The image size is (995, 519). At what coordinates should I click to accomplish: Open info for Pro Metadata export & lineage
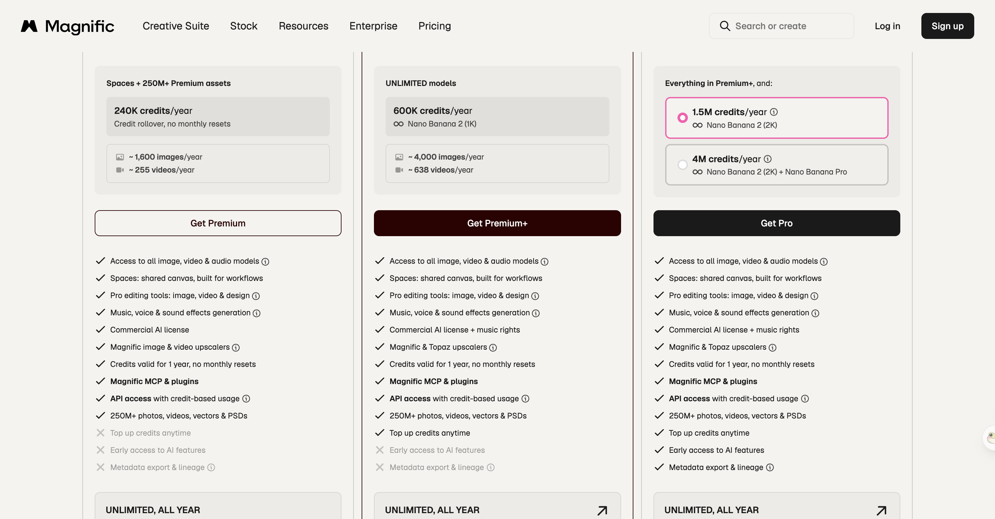770,467
